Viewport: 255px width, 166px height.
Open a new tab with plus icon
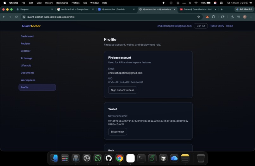click(x=221, y=9)
